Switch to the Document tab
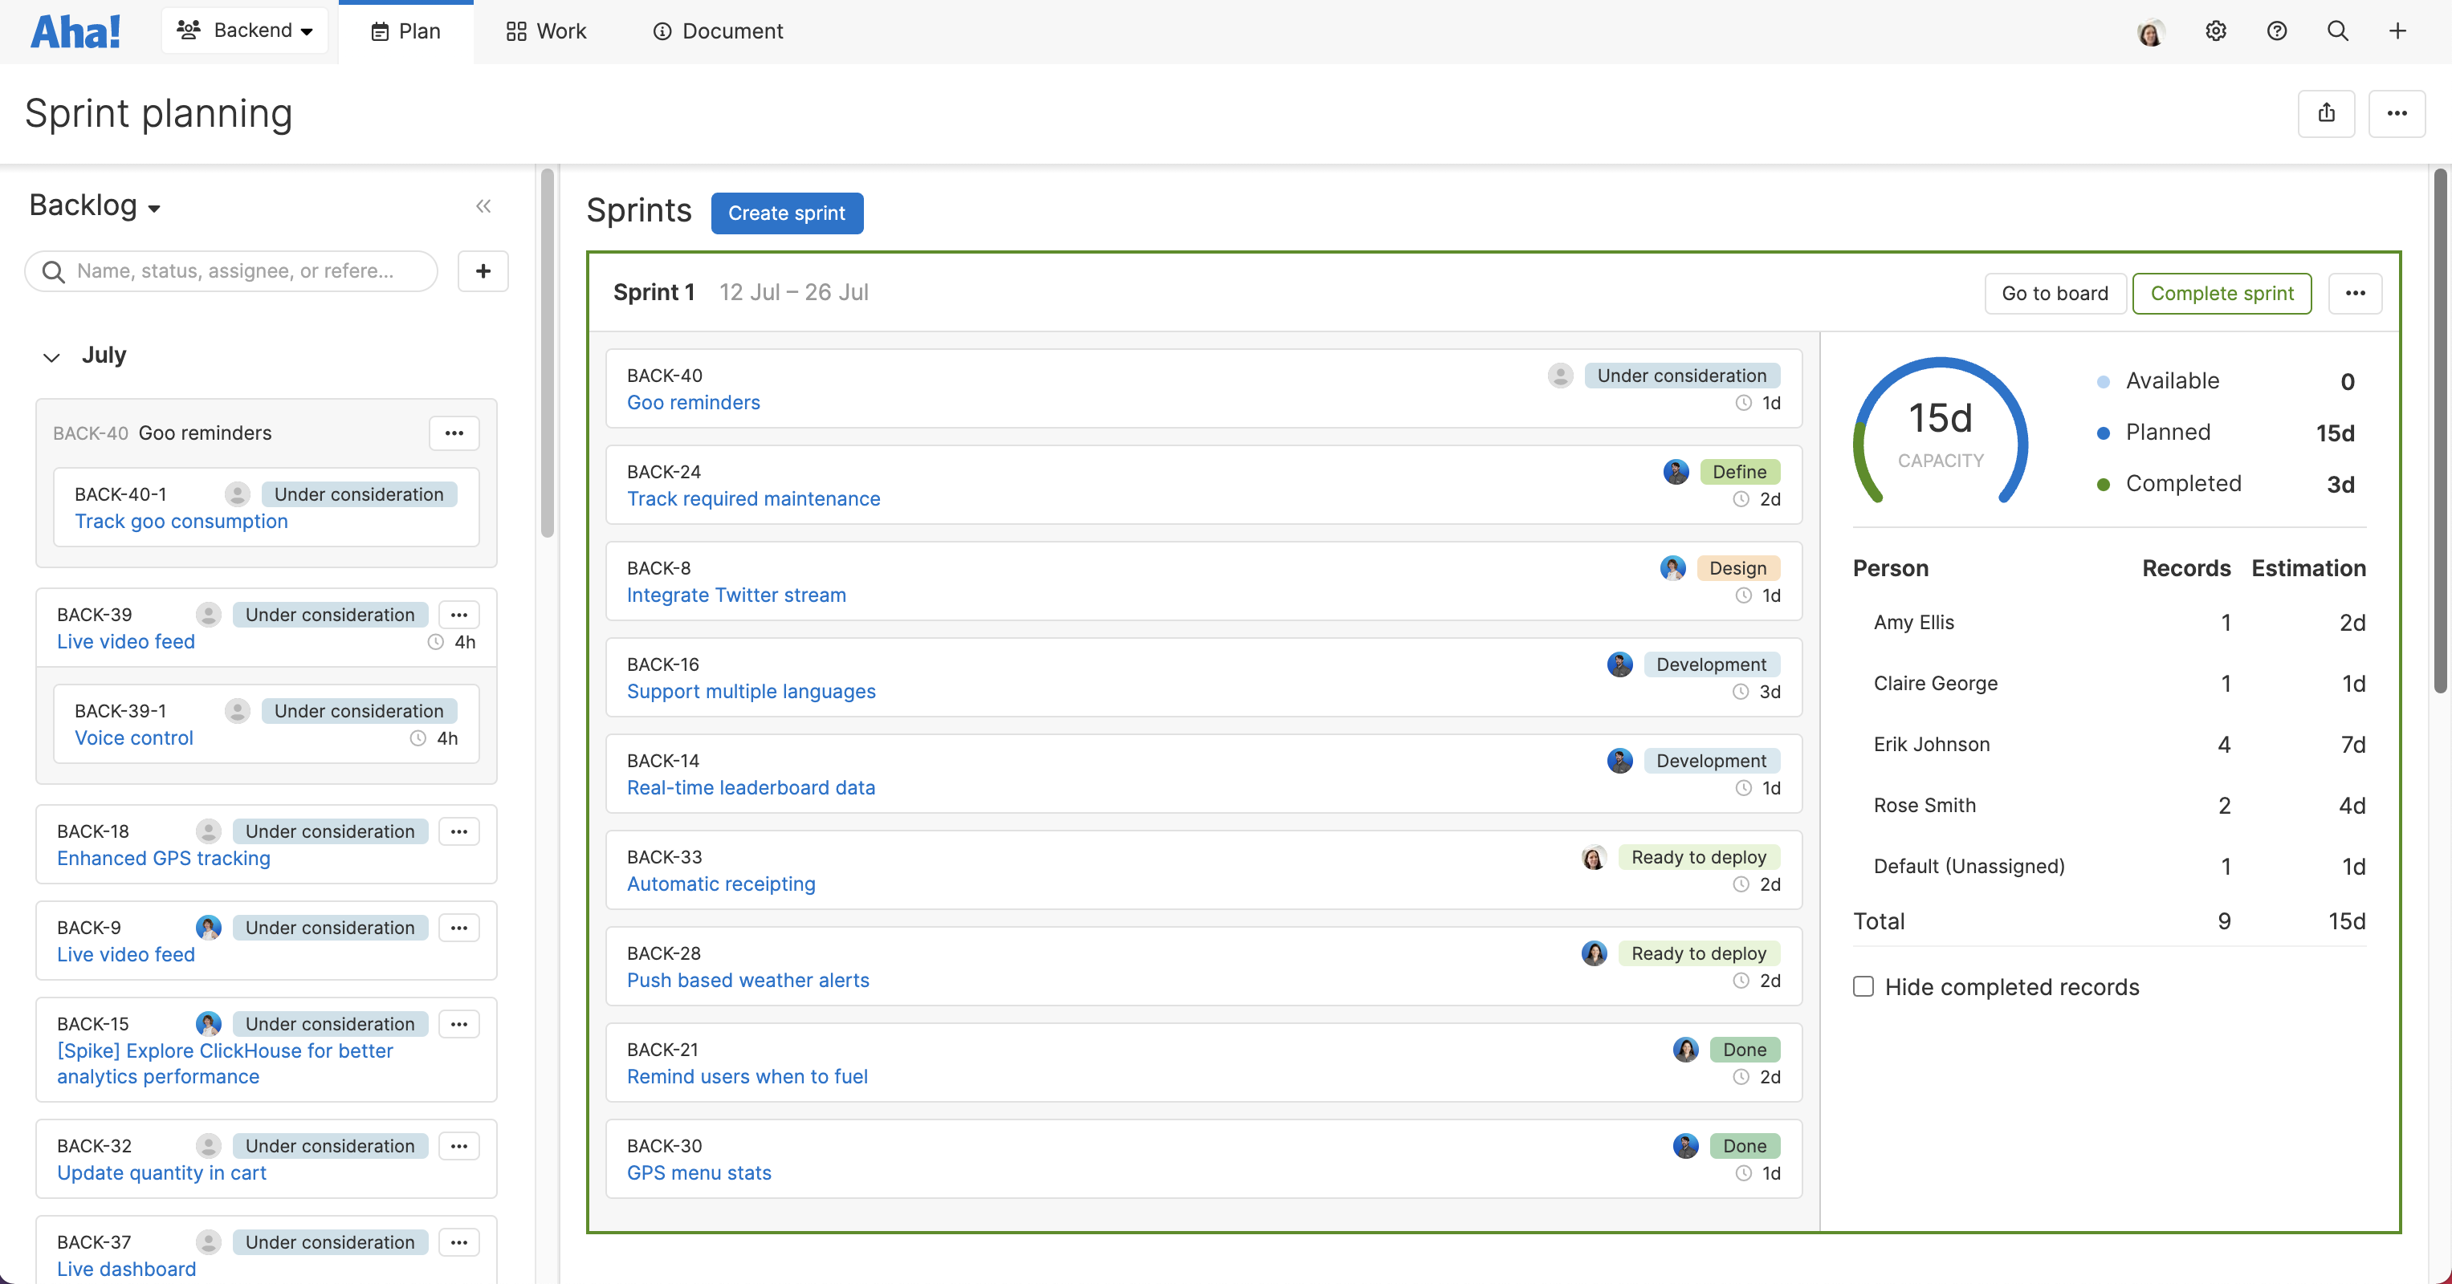Screen dimensions: 2452x1284 (x=717, y=30)
